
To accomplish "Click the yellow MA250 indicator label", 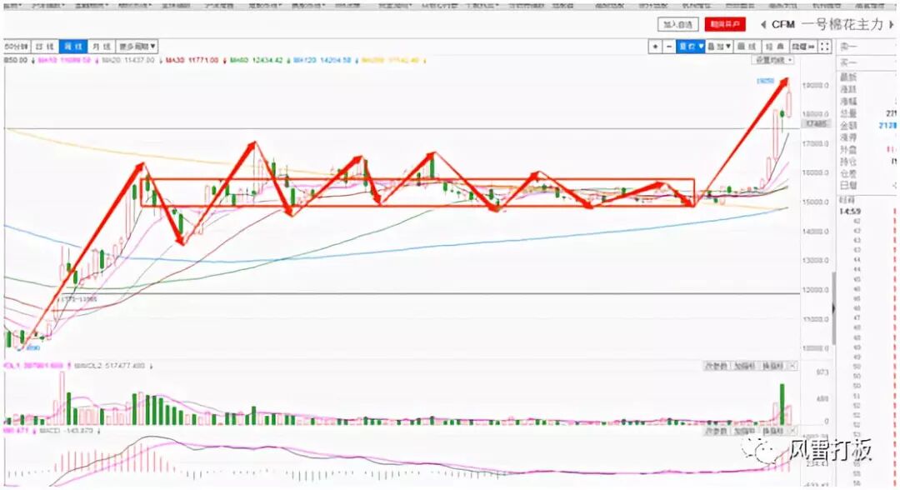I will [390, 60].
